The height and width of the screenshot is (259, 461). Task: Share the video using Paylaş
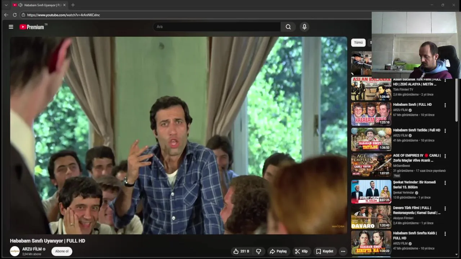(x=278, y=251)
